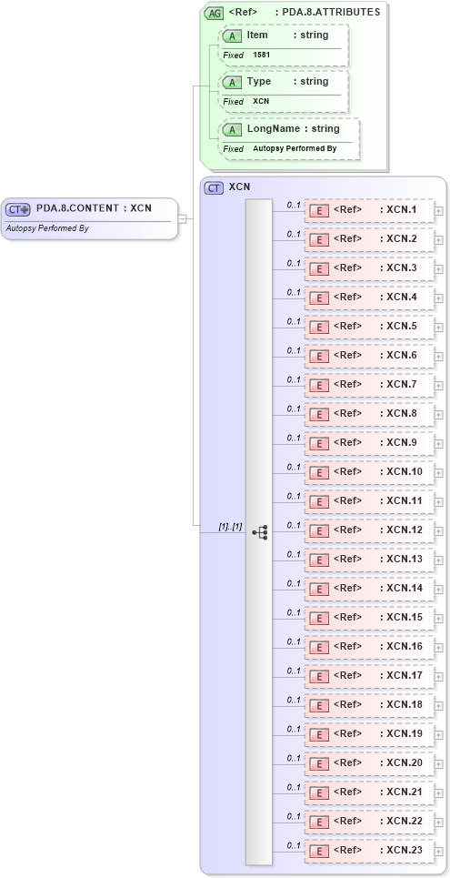Screen dimensions: 450x878
Task: Click the E icon of XCN.4
Action: [x=319, y=298]
